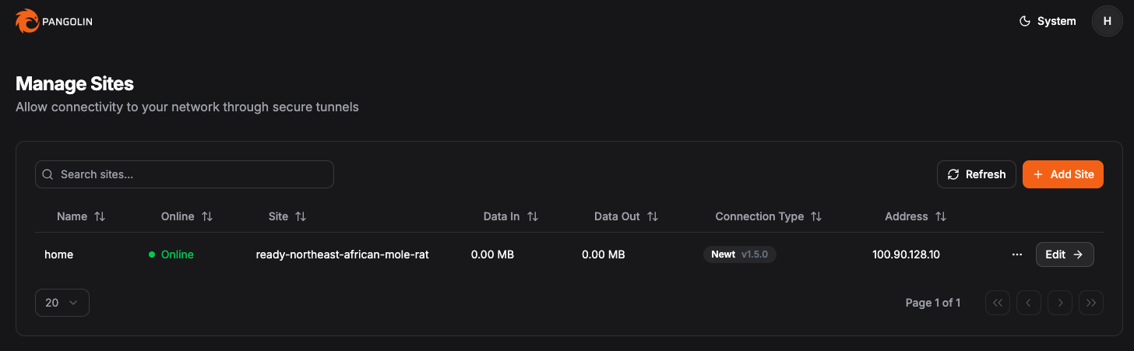Viewport: 1134px width, 351px height.
Task: Jump to the last page
Action: pos(1091,303)
